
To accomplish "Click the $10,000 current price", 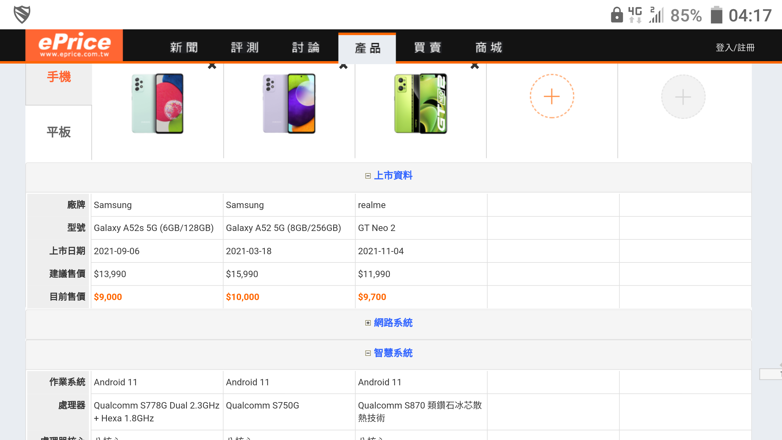I will click(x=243, y=297).
